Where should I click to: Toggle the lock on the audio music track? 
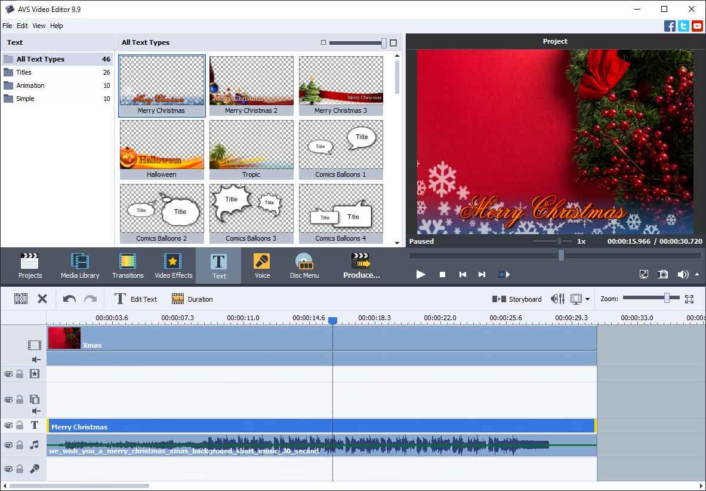(19, 446)
